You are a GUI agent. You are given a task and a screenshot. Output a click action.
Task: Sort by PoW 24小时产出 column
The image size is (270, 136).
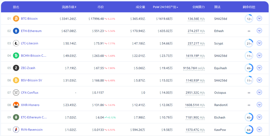coord(165,7)
